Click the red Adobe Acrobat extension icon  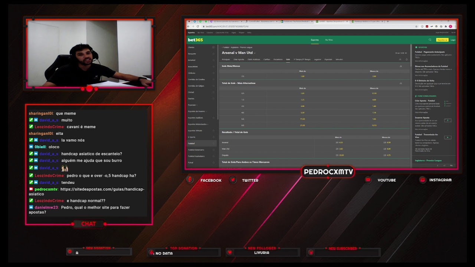coord(427,26)
